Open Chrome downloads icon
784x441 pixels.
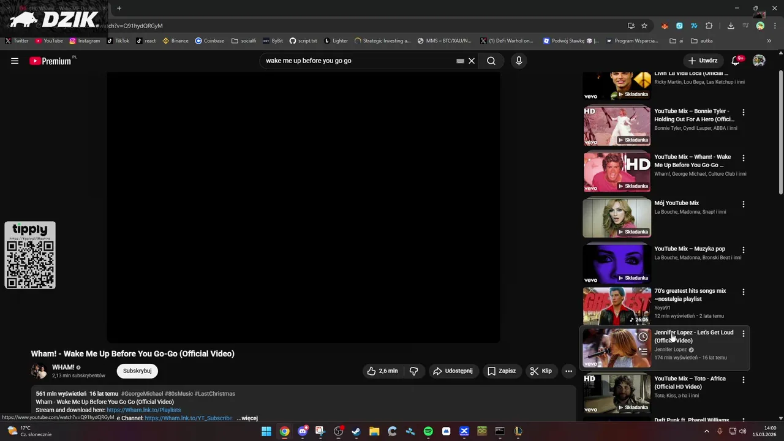[x=731, y=26]
